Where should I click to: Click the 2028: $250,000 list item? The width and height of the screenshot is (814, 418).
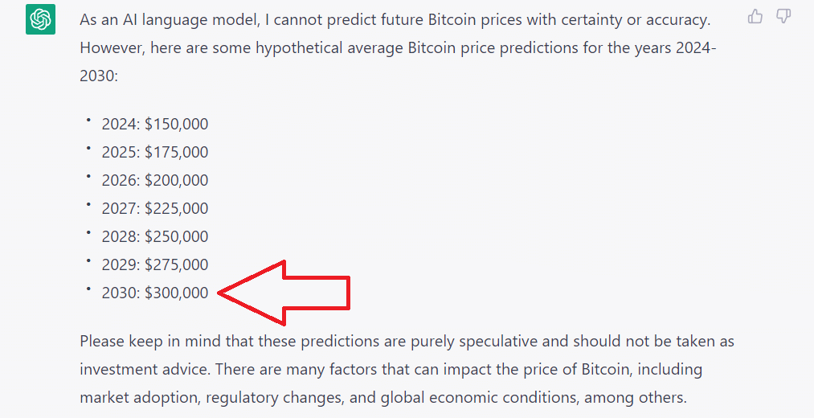154,236
